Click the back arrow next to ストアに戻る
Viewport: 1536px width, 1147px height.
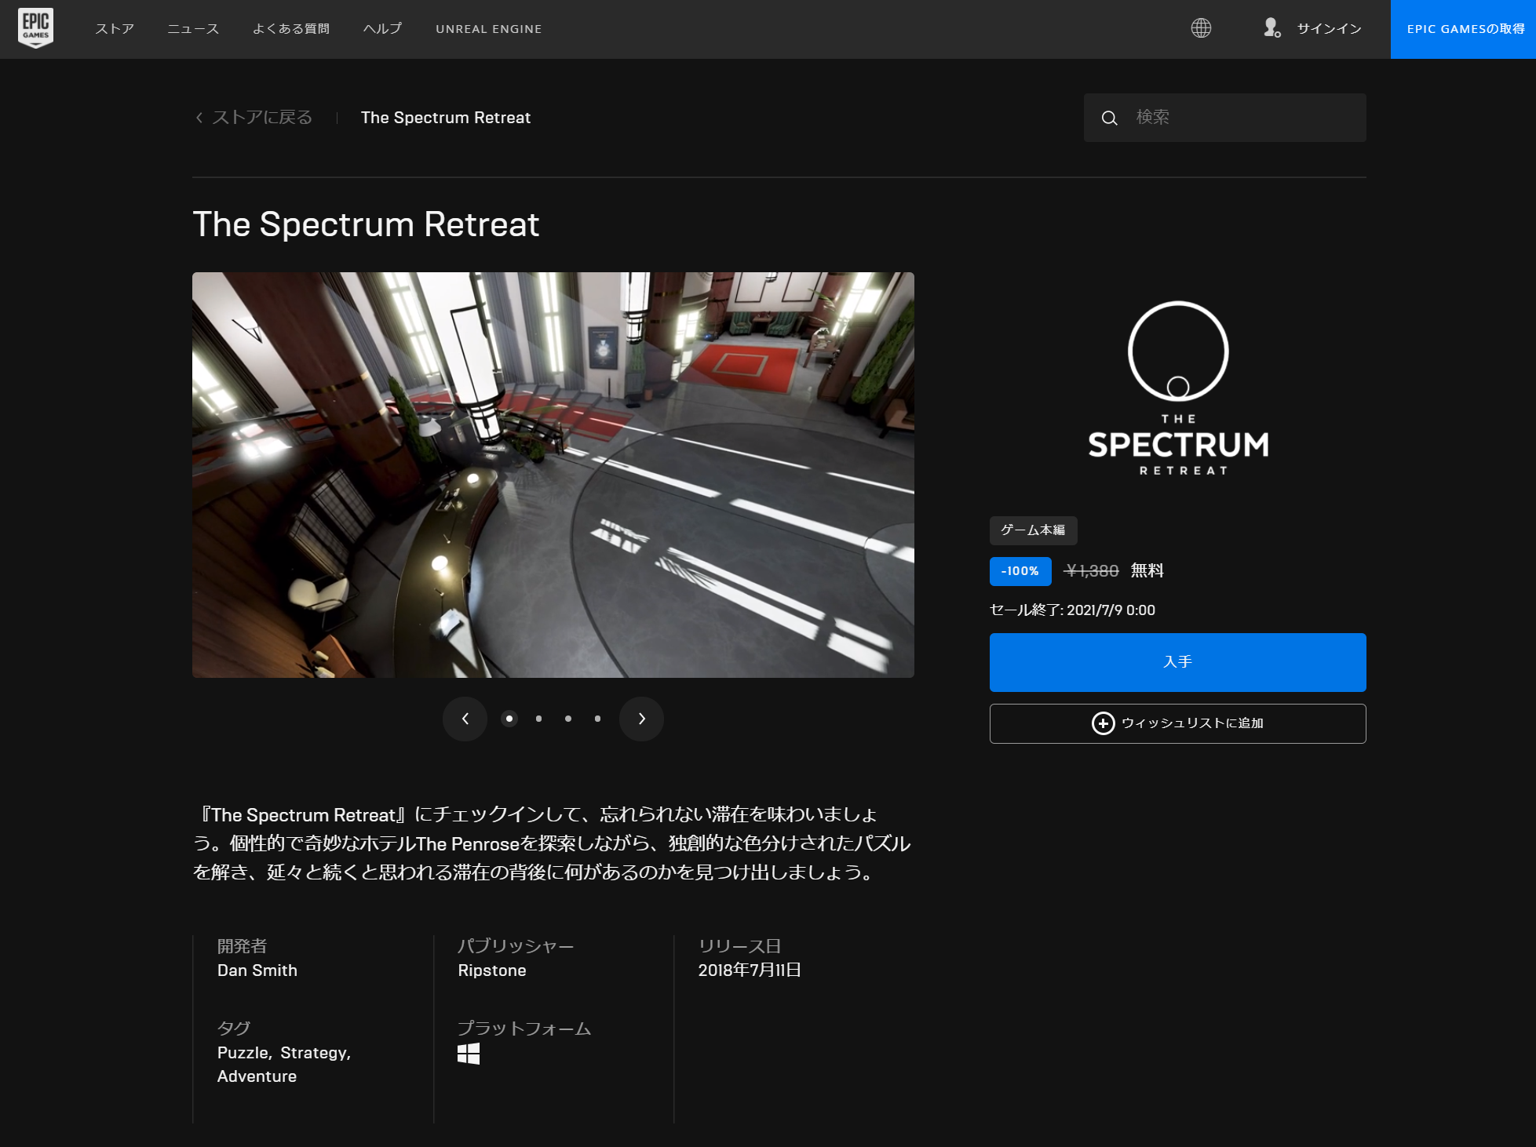tap(198, 117)
